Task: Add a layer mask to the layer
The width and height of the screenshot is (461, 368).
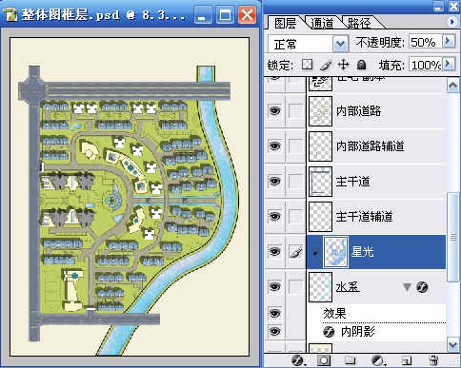Action: click(x=324, y=360)
